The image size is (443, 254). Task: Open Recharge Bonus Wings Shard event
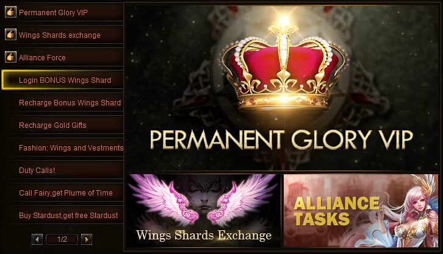[x=66, y=102]
